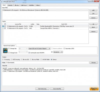Switch to the Subtitles tab

pos(31,5)
